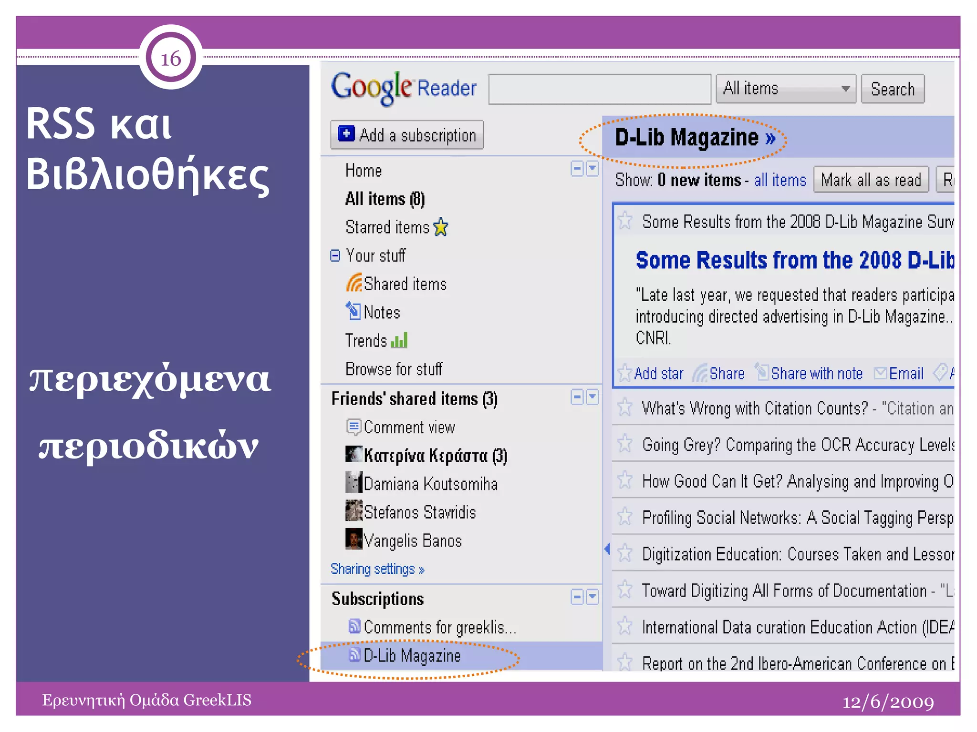Image resolution: width=977 pixels, height=732 pixels.
Task: Open the D-Lib Magazine feed title link
Action: 695,137
